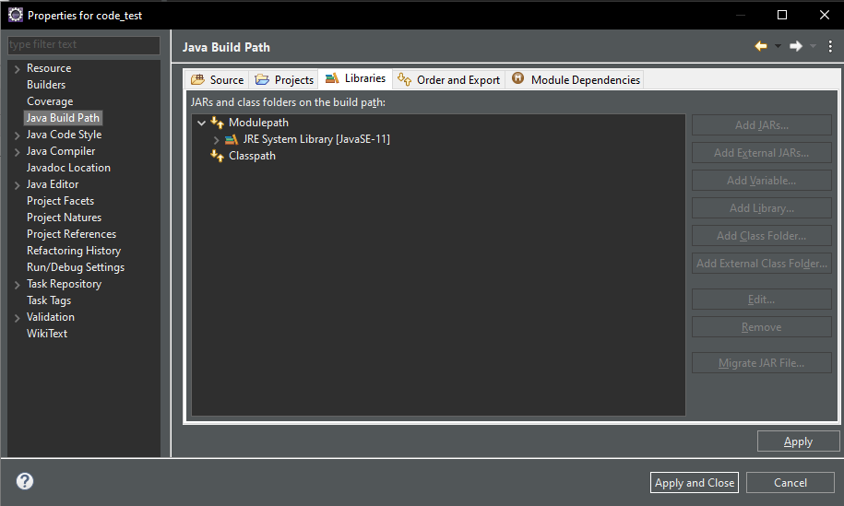The image size is (844, 506).
Task: Expand the Resource category
Action: (18, 69)
